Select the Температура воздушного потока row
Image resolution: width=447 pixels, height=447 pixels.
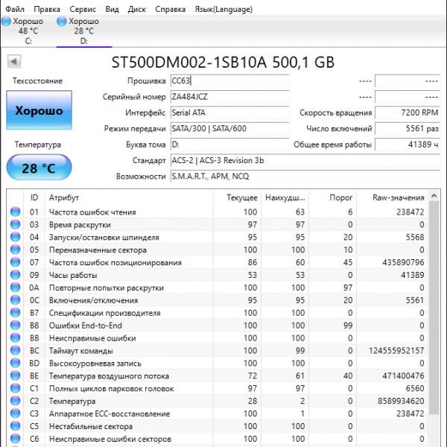point(223,376)
